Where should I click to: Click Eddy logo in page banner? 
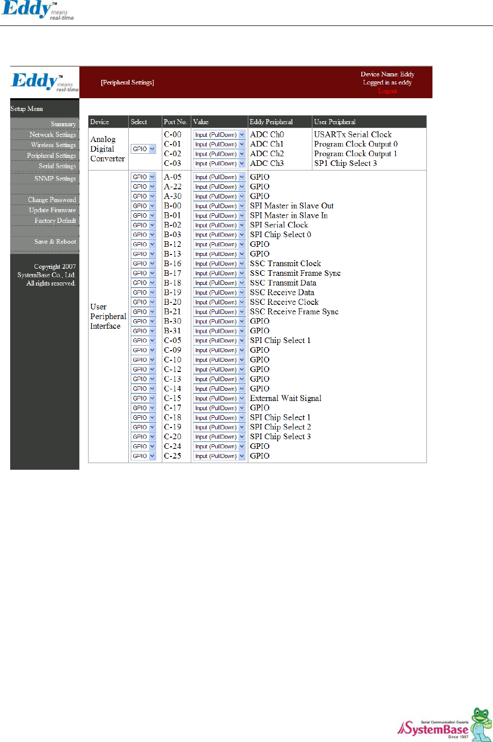pyautogui.click(x=45, y=82)
